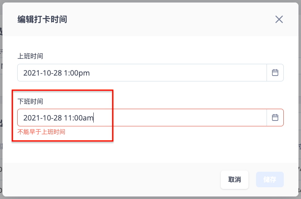Viewport: 301px width, 199px height.
Task: Click the 下班时间 field label
Action: click(x=30, y=101)
